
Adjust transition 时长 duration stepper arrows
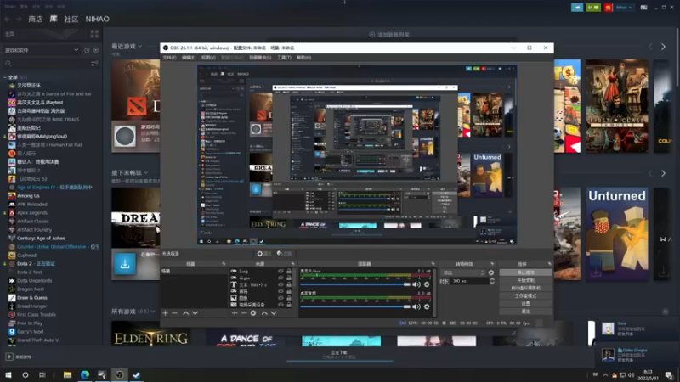point(492,281)
